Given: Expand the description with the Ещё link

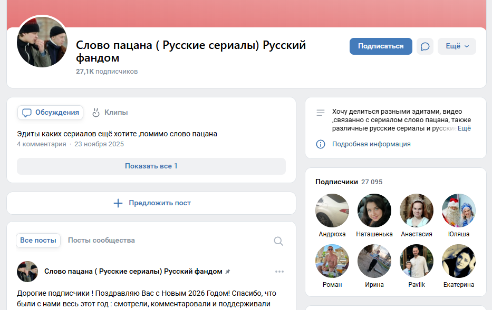Looking at the screenshot, I should click(464, 128).
